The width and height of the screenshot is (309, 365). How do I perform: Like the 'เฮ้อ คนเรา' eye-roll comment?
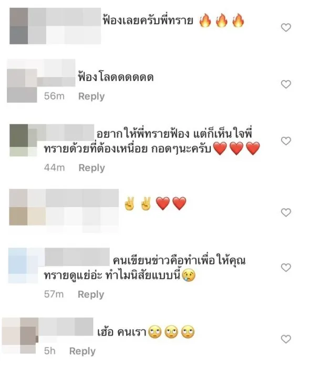(x=286, y=339)
